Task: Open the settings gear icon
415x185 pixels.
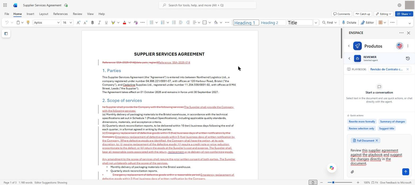Action: [399, 5]
